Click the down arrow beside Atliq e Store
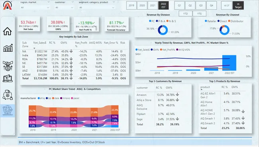The width and height of the screenshot is (259, 147). click(177, 100)
